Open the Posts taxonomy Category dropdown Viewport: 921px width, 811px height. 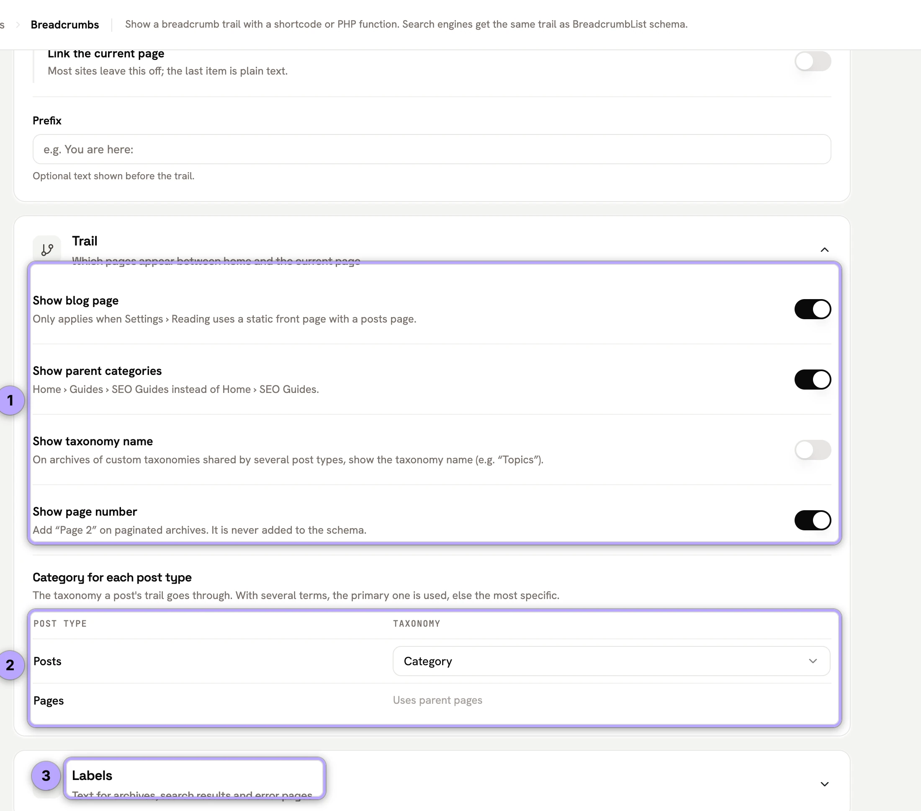coord(611,661)
